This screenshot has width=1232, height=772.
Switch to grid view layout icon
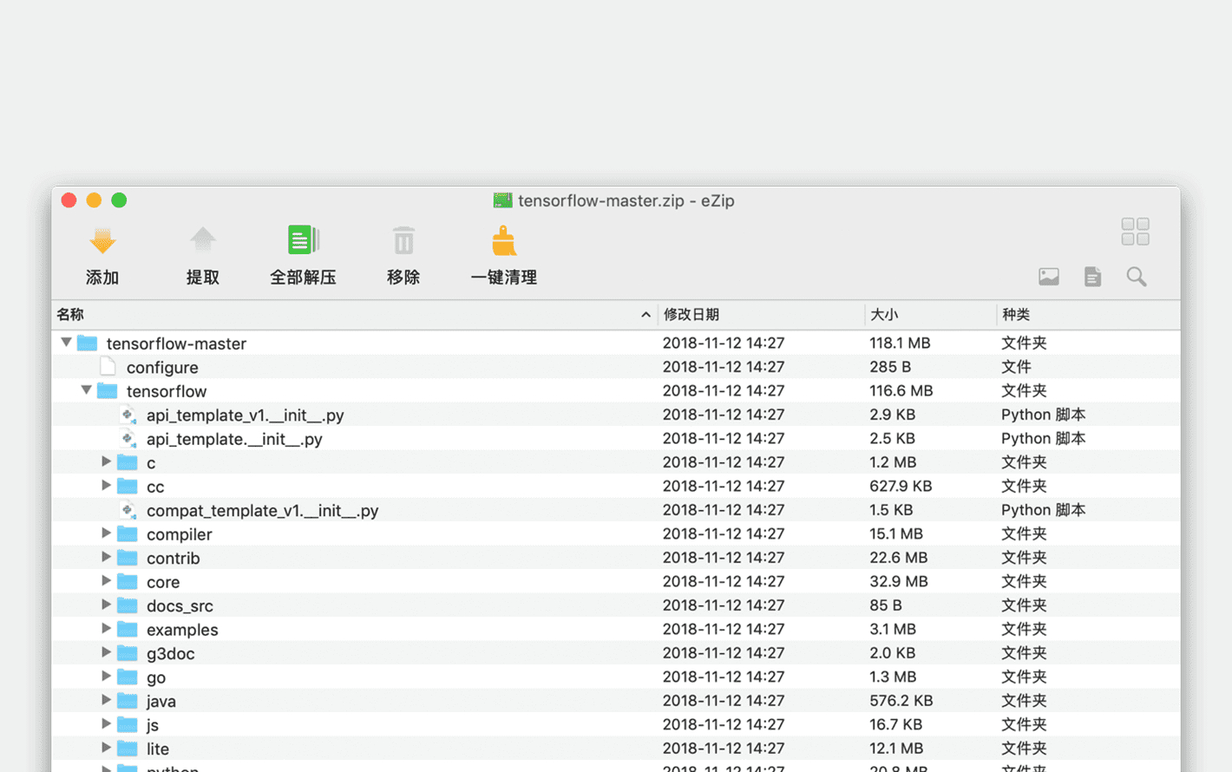coord(1135,232)
